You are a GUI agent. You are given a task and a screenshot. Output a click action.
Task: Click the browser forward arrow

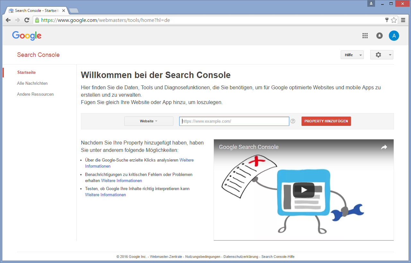pos(18,20)
